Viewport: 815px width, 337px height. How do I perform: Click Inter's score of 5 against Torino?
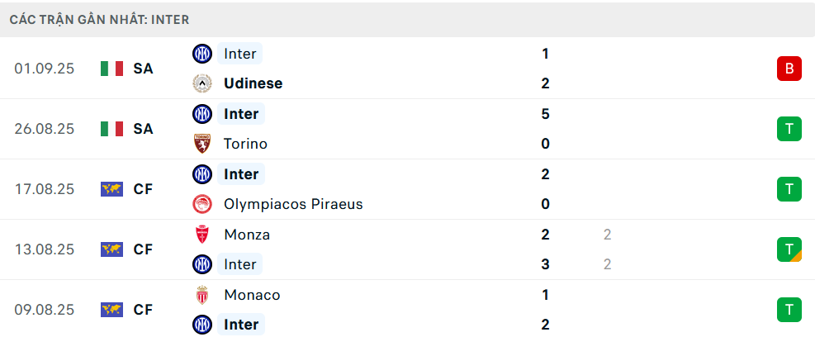click(x=545, y=114)
